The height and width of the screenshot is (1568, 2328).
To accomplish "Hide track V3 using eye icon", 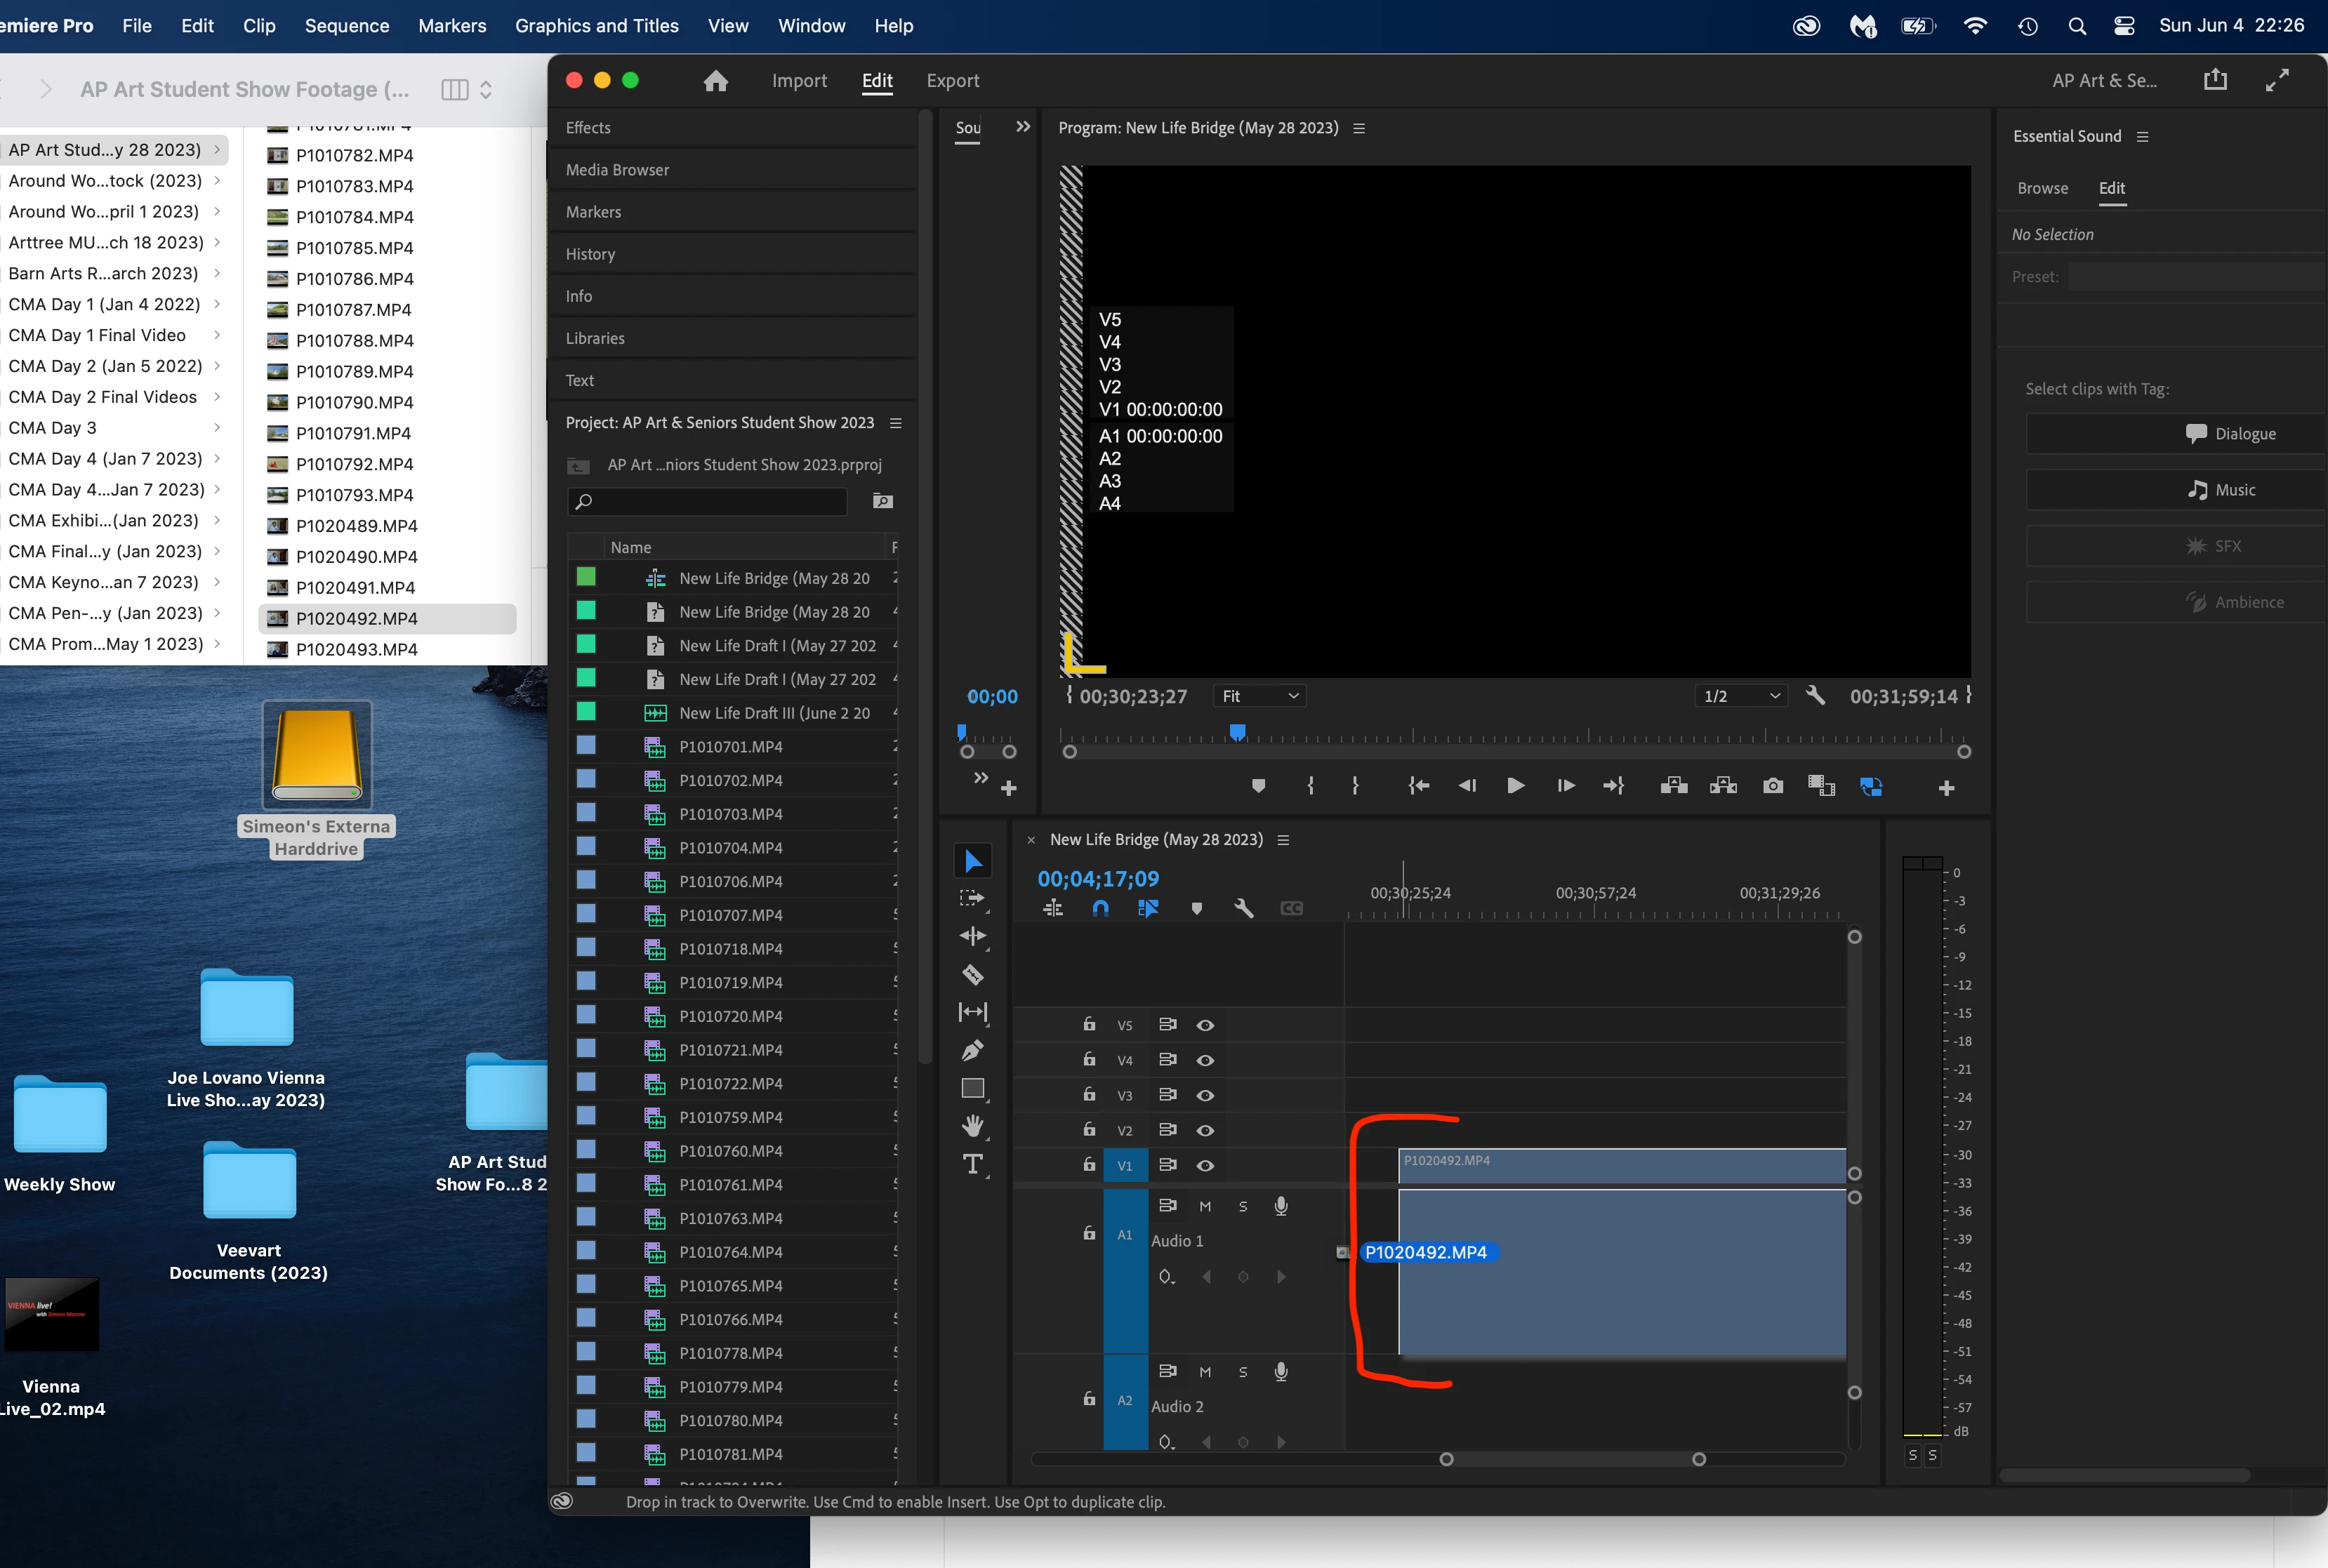I will (x=1205, y=1095).
